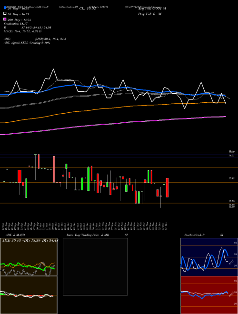Click the 'Stochastics & R SI' panel heading

[x=204, y=235]
